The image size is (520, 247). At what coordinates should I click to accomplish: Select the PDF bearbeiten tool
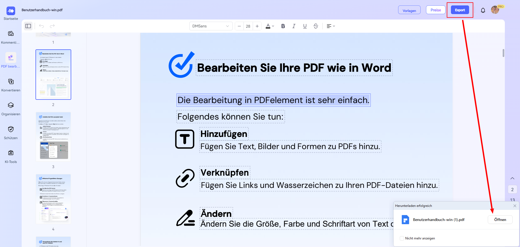tap(11, 61)
